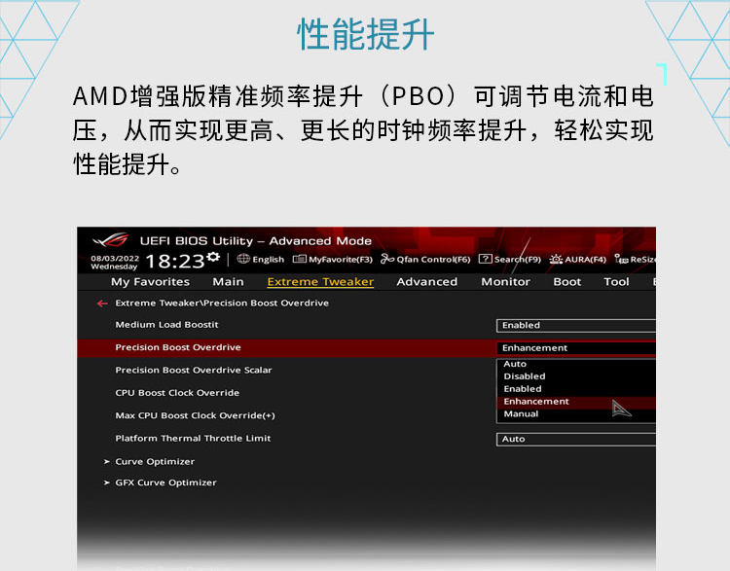Select Precision Boost Overdrive row label
The height and width of the screenshot is (571, 730).
point(178,347)
